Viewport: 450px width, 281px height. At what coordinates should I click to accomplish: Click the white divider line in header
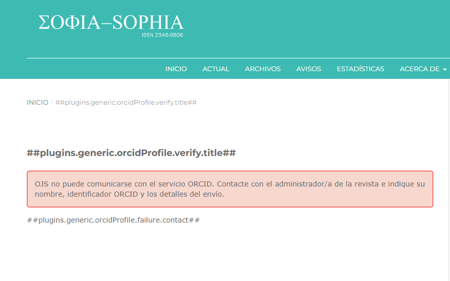click(238, 58)
